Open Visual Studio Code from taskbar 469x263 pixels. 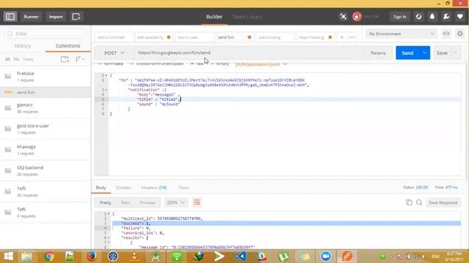coord(240,256)
